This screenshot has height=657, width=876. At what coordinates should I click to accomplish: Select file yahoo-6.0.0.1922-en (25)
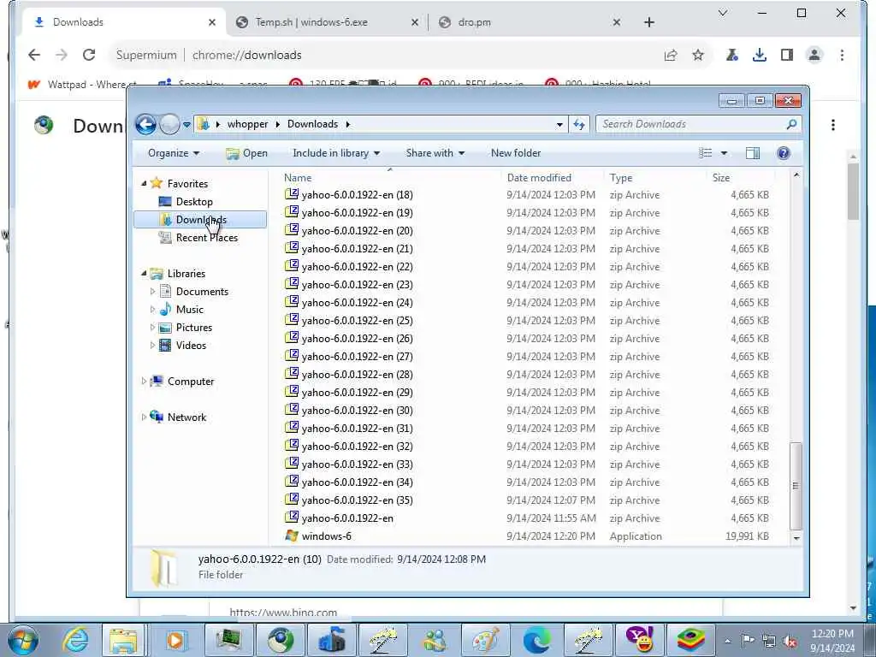357,321
